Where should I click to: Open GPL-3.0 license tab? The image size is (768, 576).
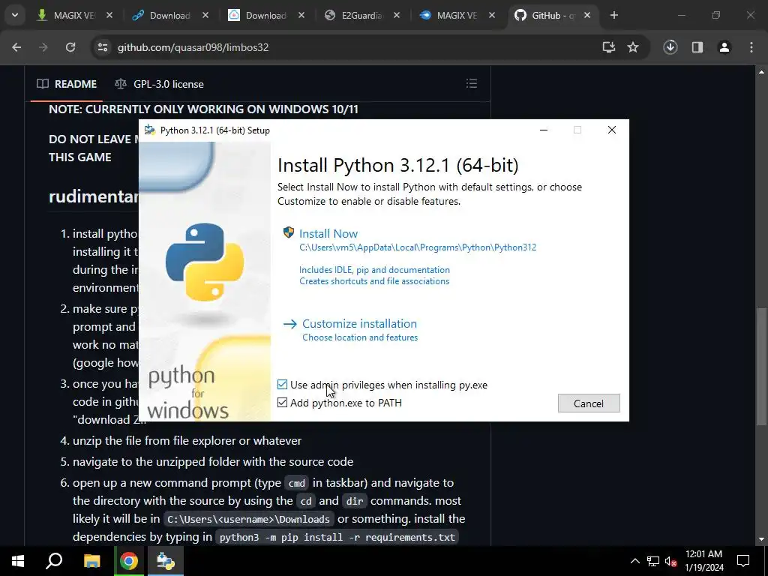pos(160,84)
